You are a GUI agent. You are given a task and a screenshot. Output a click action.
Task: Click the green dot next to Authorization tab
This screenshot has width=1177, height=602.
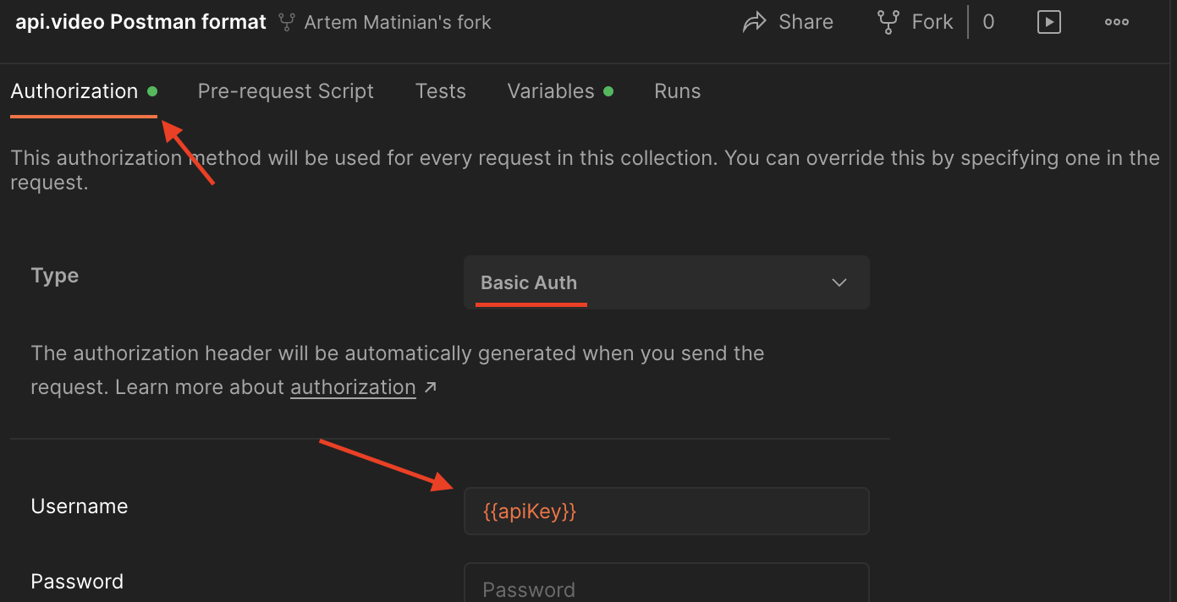click(x=152, y=90)
